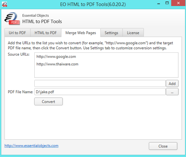Viewport: 186px width, 157px height.
Task: Close the window with the red X
Action: [x=178, y=3]
